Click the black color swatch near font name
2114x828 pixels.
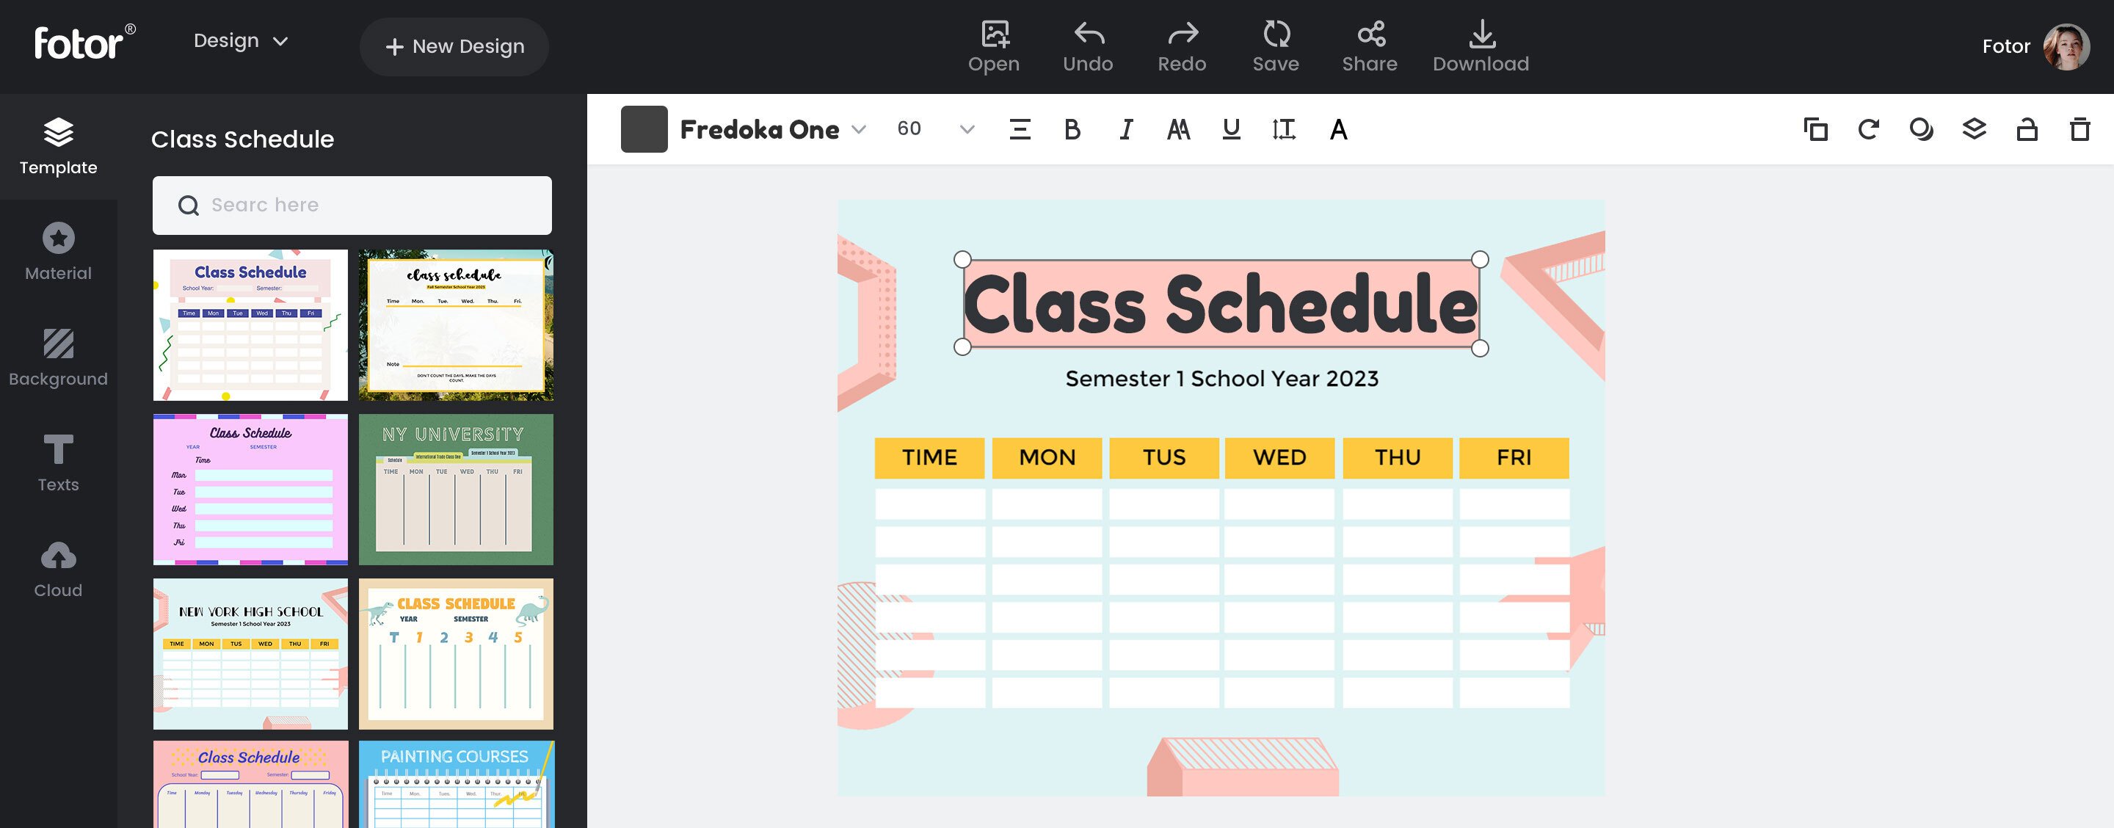pyautogui.click(x=640, y=128)
